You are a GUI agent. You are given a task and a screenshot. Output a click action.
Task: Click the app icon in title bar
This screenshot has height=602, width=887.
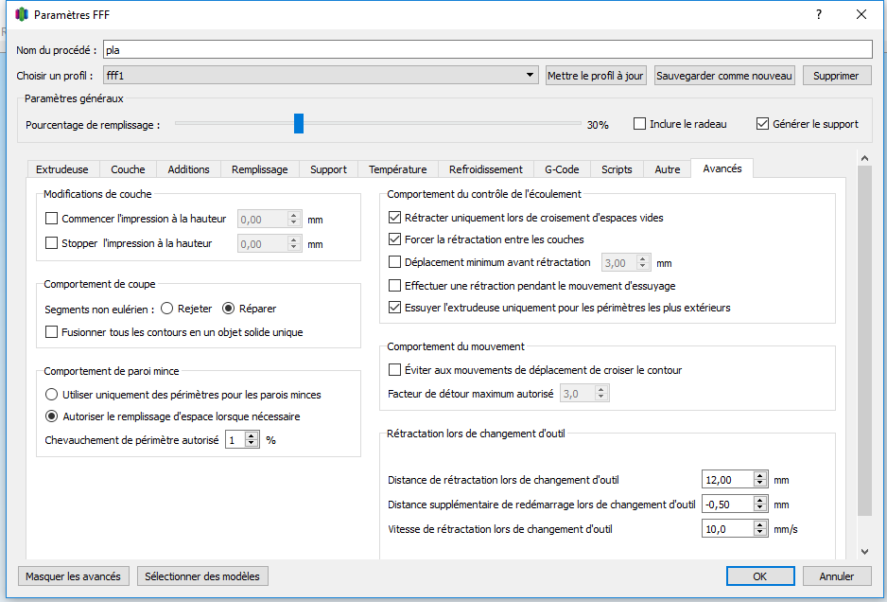pyautogui.click(x=22, y=15)
